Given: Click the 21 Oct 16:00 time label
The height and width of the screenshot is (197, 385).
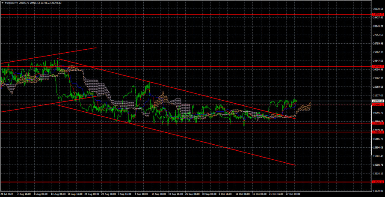Looking at the screenshot, I should [276, 194].
